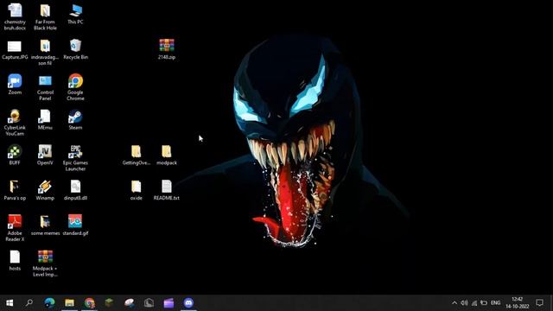Select the Steam desktop shortcut
The image size is (553, 311).
(75, 117)
